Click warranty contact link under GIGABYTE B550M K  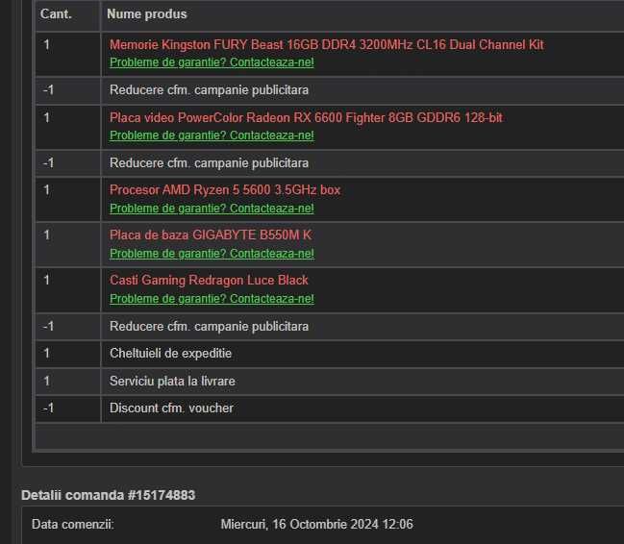[x=212, y=254]
